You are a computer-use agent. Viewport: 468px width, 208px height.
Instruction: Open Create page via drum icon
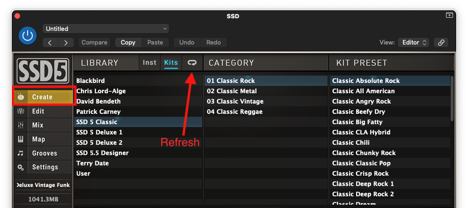coord(20,97)
